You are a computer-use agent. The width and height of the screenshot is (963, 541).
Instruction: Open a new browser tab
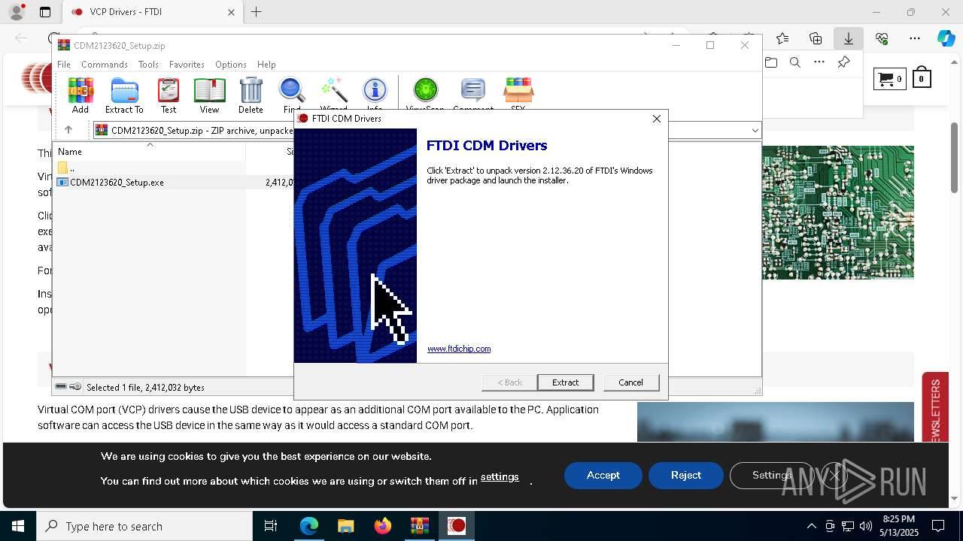click(257, 12)
